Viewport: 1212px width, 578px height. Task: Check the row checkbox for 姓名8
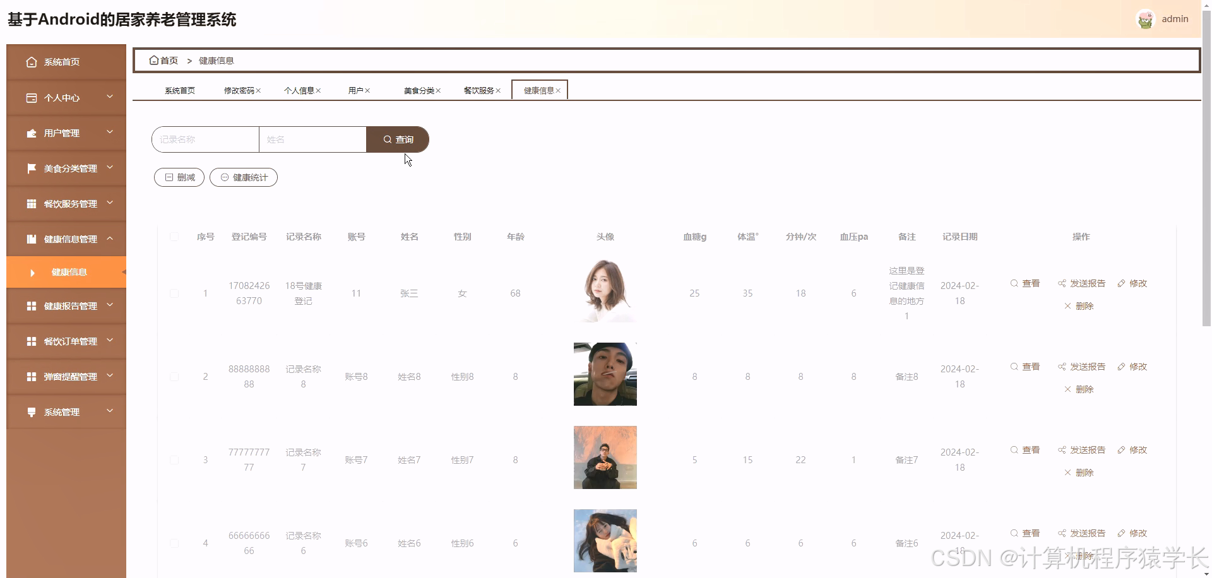pyautogui.click(x=174, y=377)
